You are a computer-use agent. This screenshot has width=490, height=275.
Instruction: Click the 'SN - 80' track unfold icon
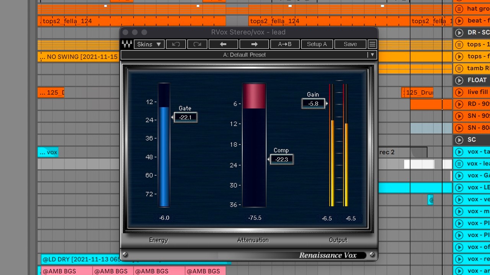pyautogui.click(x=459, y=128)
